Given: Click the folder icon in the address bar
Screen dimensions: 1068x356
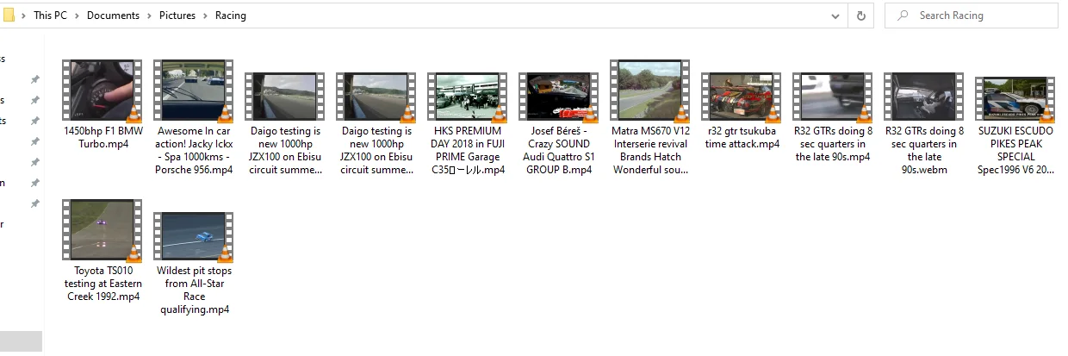Looking at the screenshot, I should click(8, 15).
